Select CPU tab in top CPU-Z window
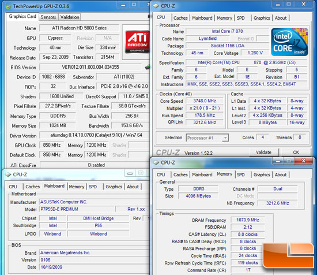The image size is (317, 275). [161, 17]
